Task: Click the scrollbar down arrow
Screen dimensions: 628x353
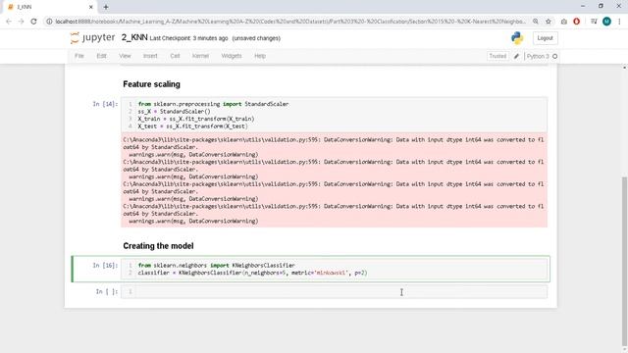Action: click(x=624, y=350)
